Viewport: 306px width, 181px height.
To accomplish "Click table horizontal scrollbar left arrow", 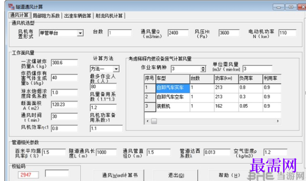I will pyautogui.click(x=147, y=121).
